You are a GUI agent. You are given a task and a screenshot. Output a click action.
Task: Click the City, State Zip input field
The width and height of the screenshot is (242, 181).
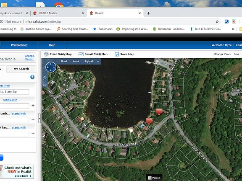coord(14,92)
